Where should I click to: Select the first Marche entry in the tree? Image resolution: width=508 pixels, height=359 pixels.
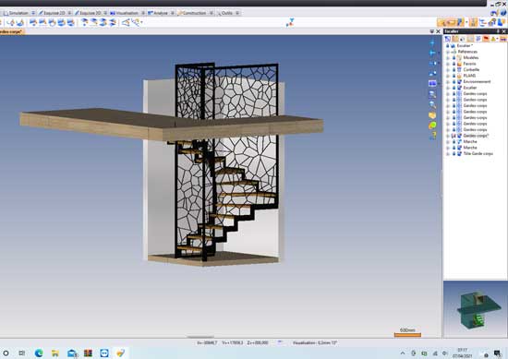[x=470, y=141]
